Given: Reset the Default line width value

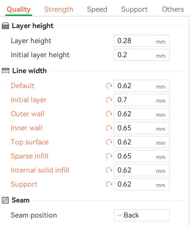Looking at the screenshot, I should (x=109, y=86).
